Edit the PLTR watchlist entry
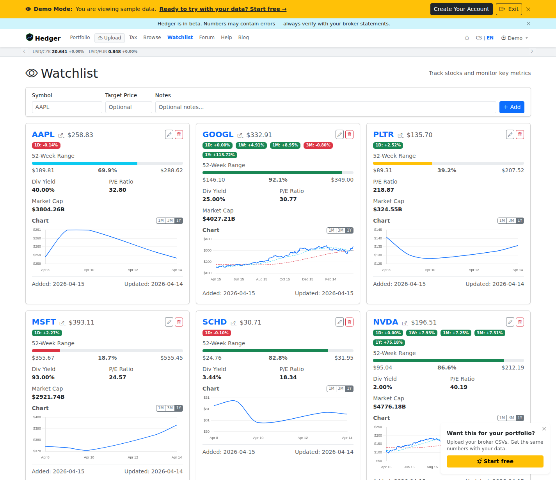 [x=510, y=134]
